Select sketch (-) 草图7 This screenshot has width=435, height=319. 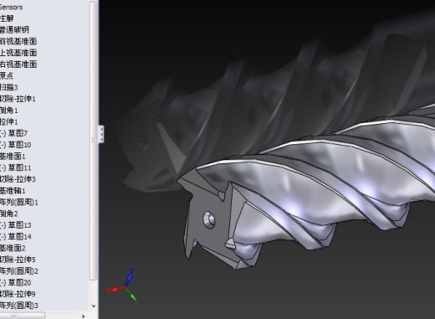[x=13, y=133]
